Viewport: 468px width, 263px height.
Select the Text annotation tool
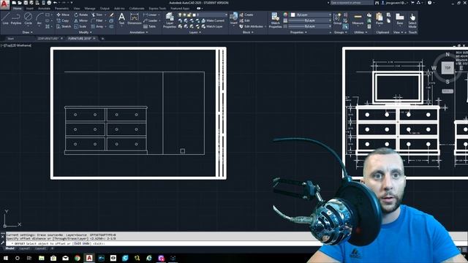pos(121,18)
